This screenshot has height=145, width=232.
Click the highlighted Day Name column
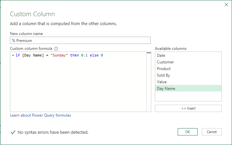[x=166, y=88]
